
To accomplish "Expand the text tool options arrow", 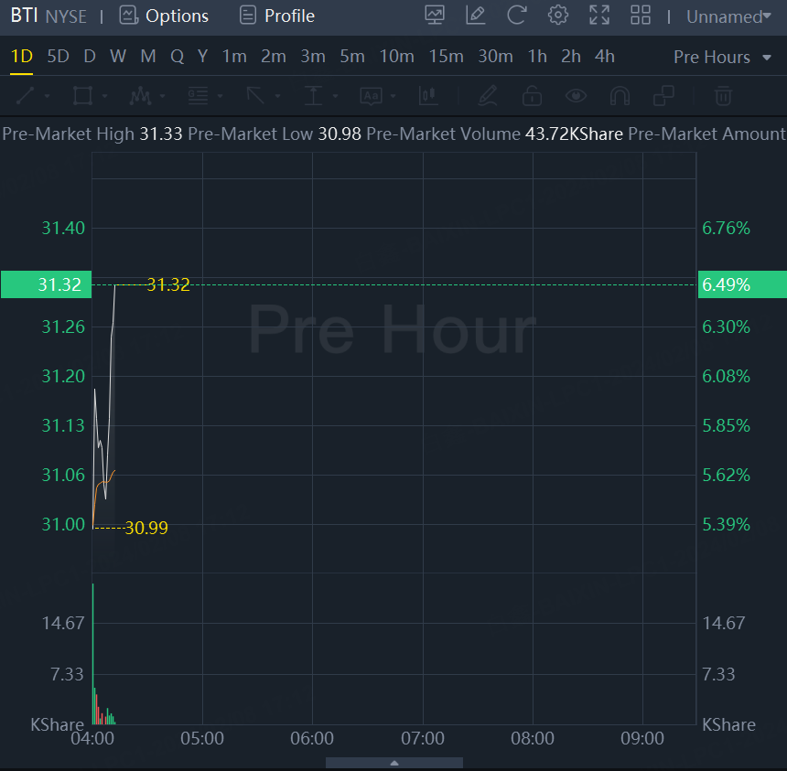I will [x=393, y=95].
